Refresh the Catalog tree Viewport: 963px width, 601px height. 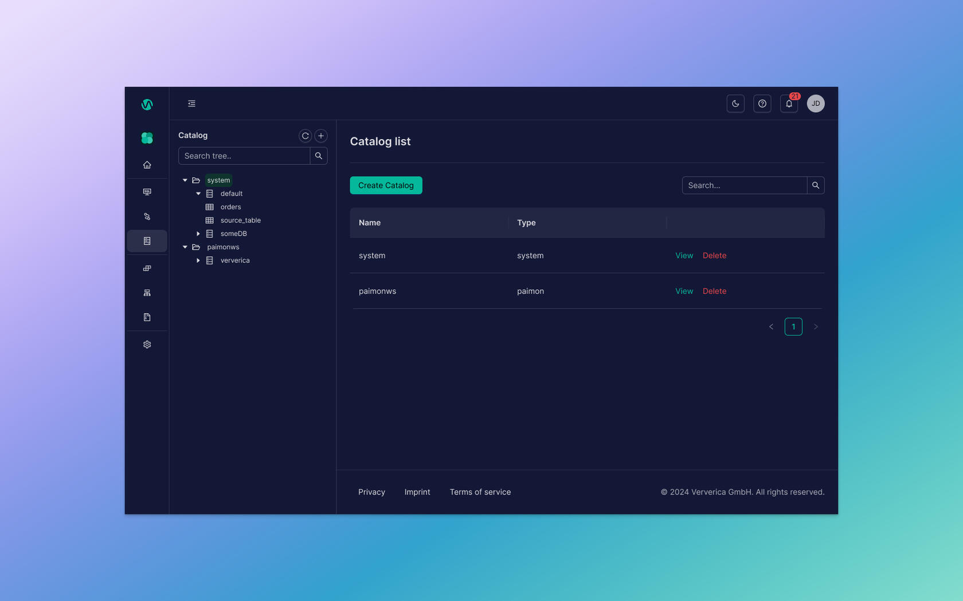[305, 136]
